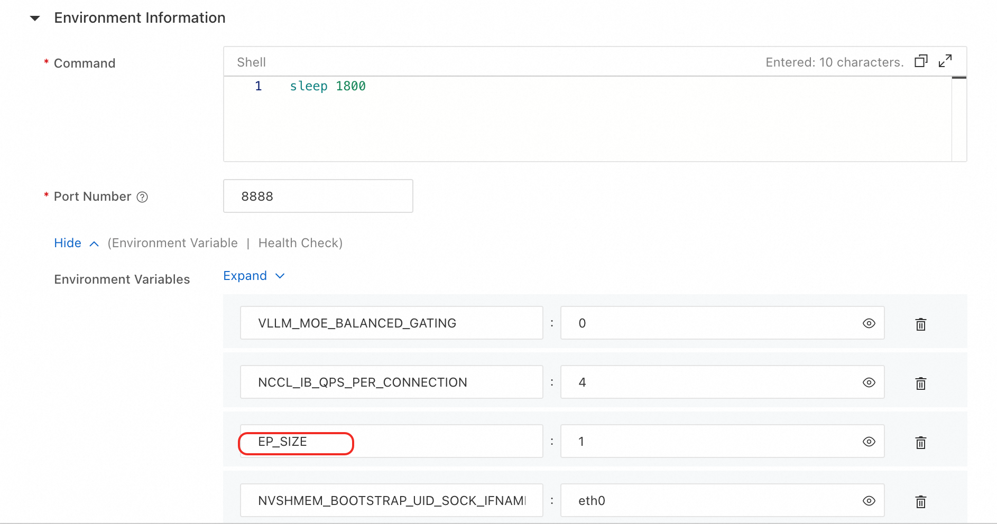Toggle visibility of VLLM_MOE_BALANCED_GATING value

pos(869,323)
